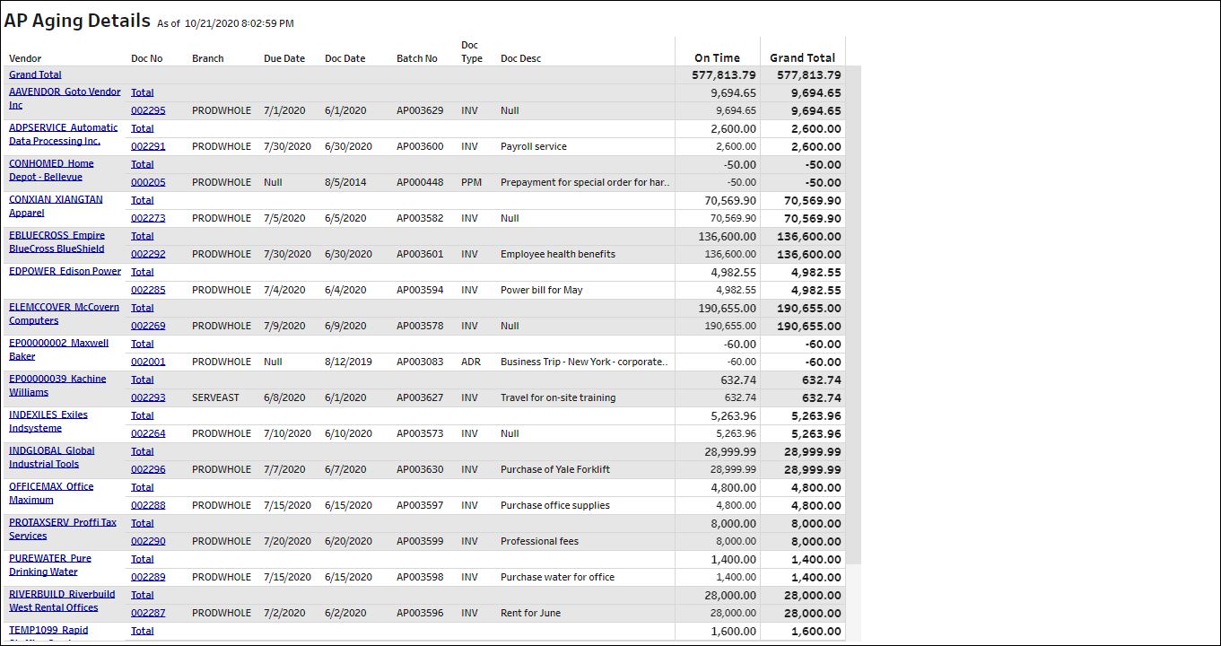1221x646 pixels.
Task: Open document number 002001
Action: click(x=148, y=362)
